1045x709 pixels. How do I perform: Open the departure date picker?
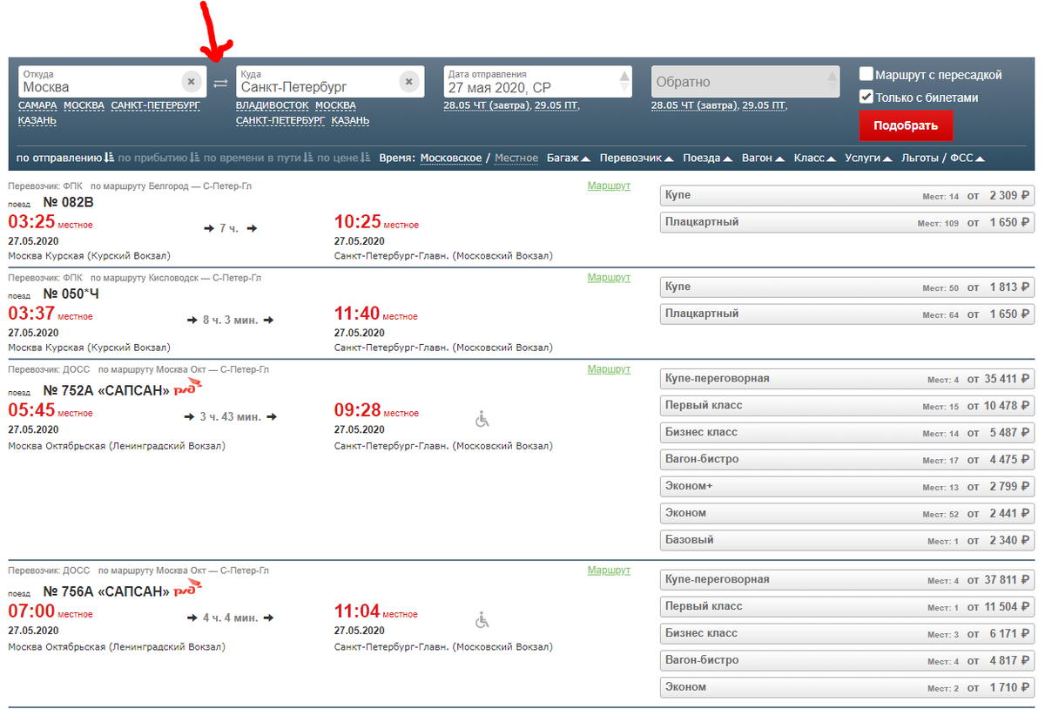coord(537,82)
